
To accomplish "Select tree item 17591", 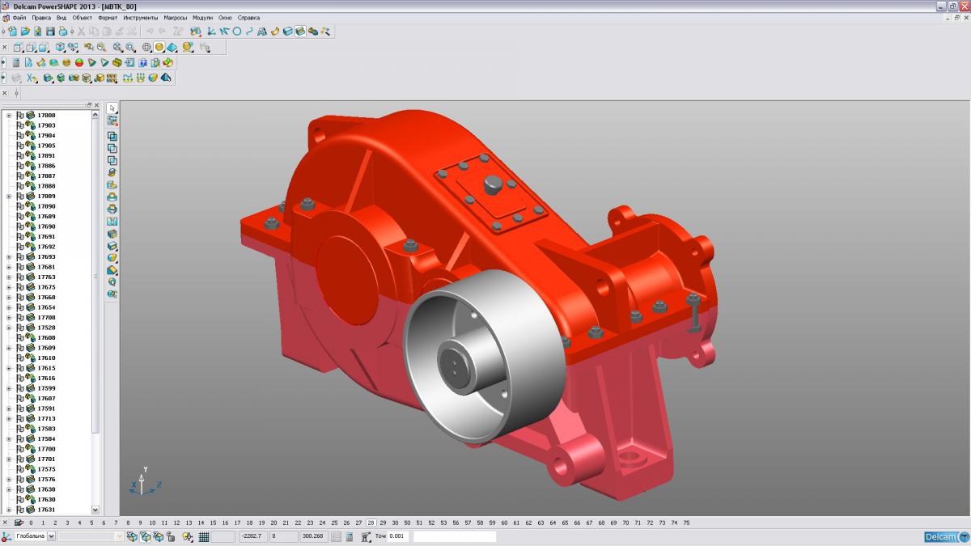I will click(x=46, y=408).
